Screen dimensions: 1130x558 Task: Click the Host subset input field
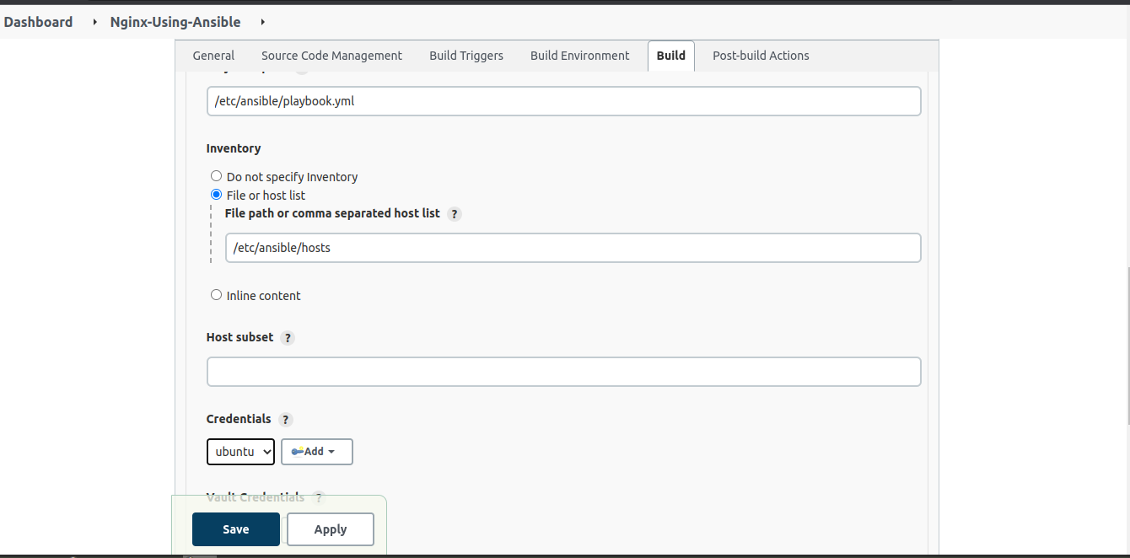pyautogui.click(x=563, y=372)
